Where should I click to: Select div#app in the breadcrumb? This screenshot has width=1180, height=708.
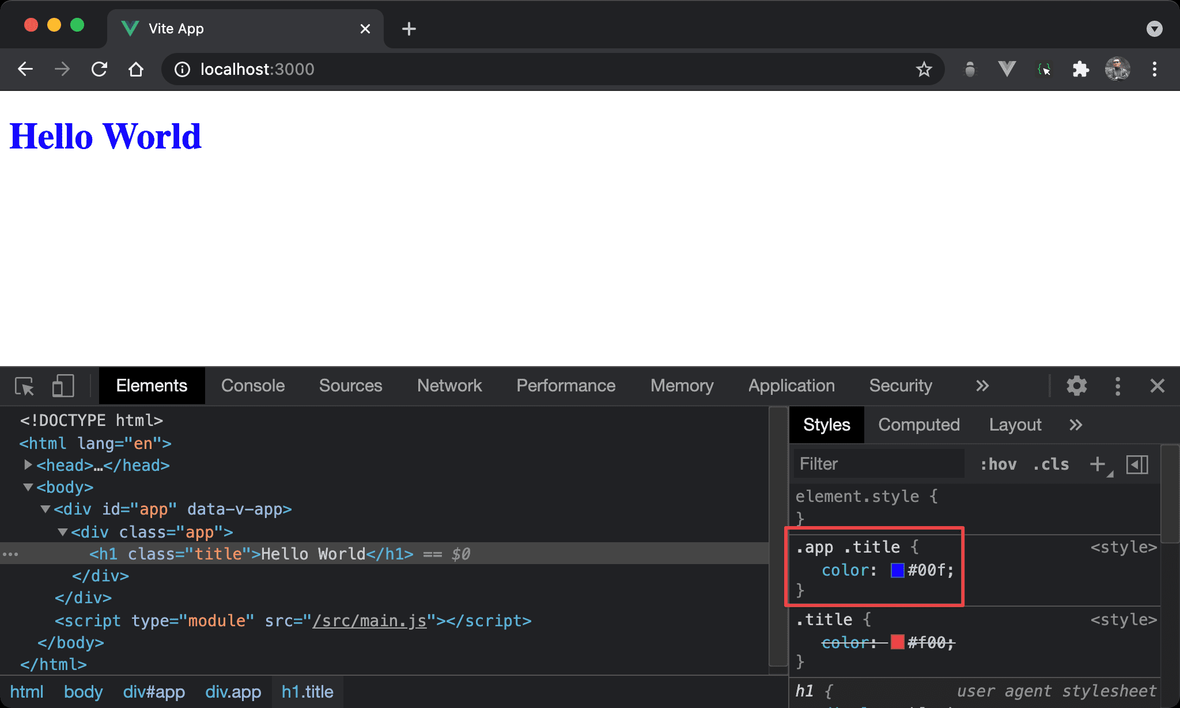click(154, 692)
